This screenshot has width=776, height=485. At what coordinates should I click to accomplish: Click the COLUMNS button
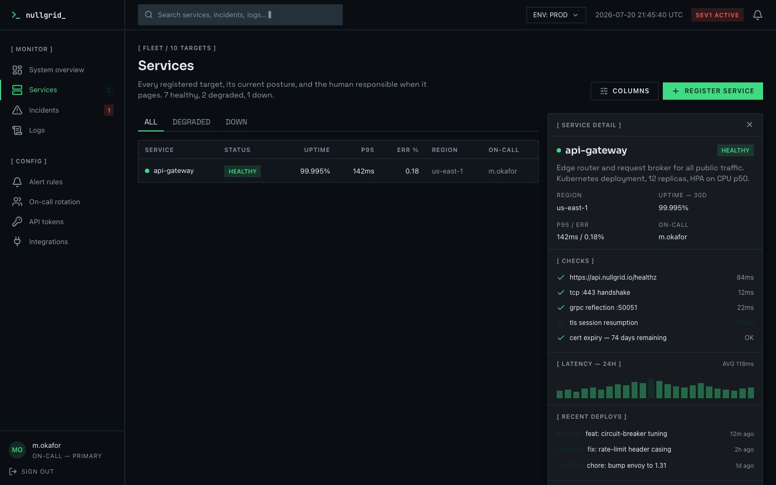(625, 91)
